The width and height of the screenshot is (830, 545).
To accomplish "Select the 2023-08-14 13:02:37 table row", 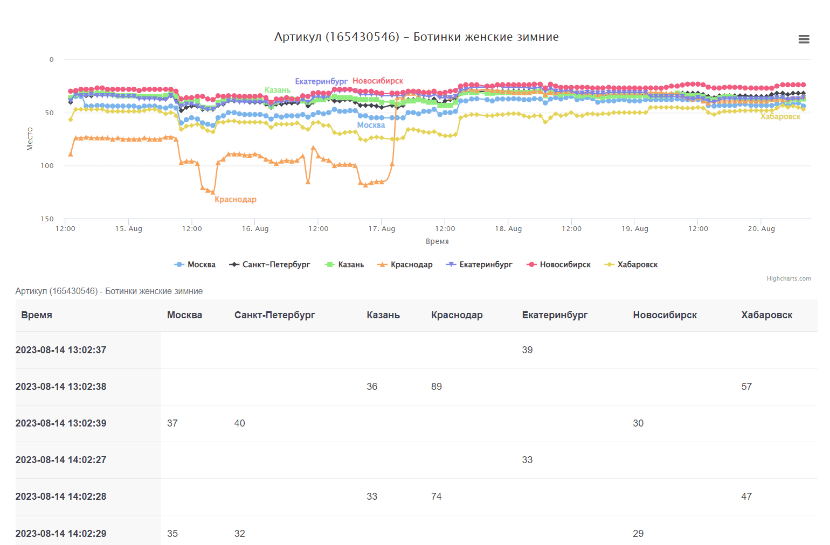I will (x=61, y=350).
